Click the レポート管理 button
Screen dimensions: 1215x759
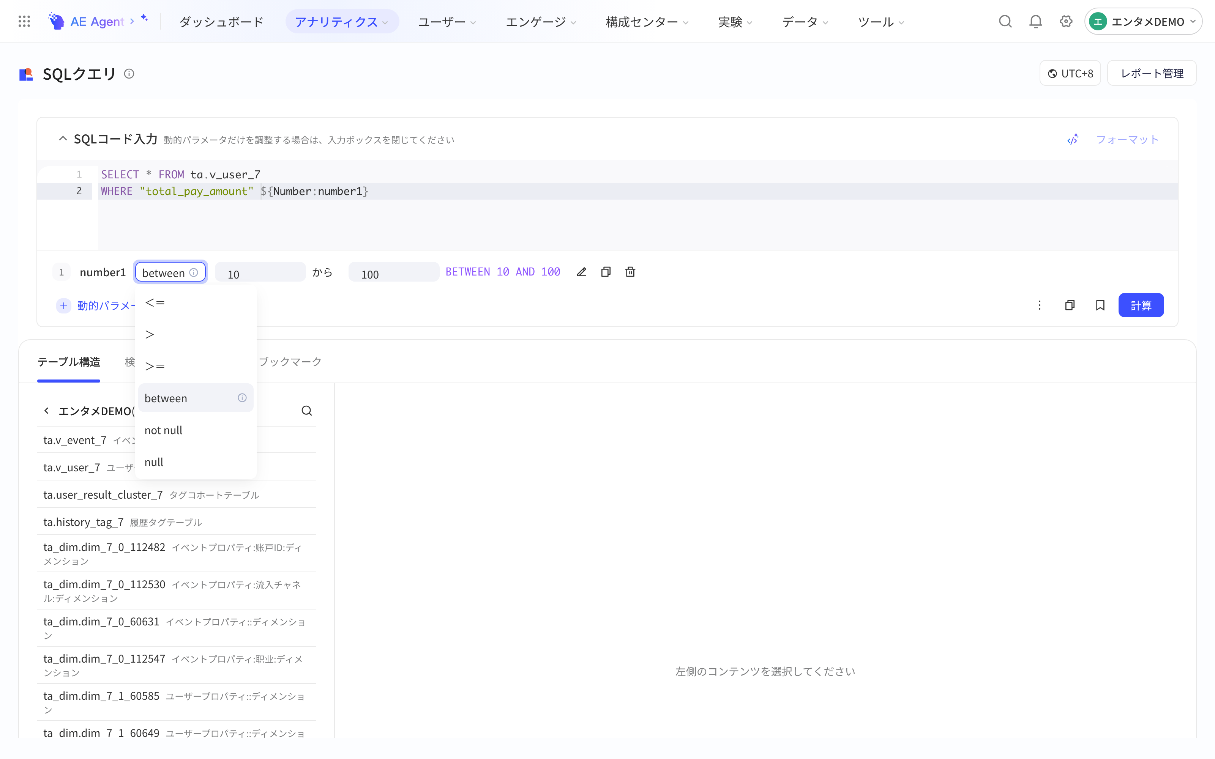pos(1152,73)
